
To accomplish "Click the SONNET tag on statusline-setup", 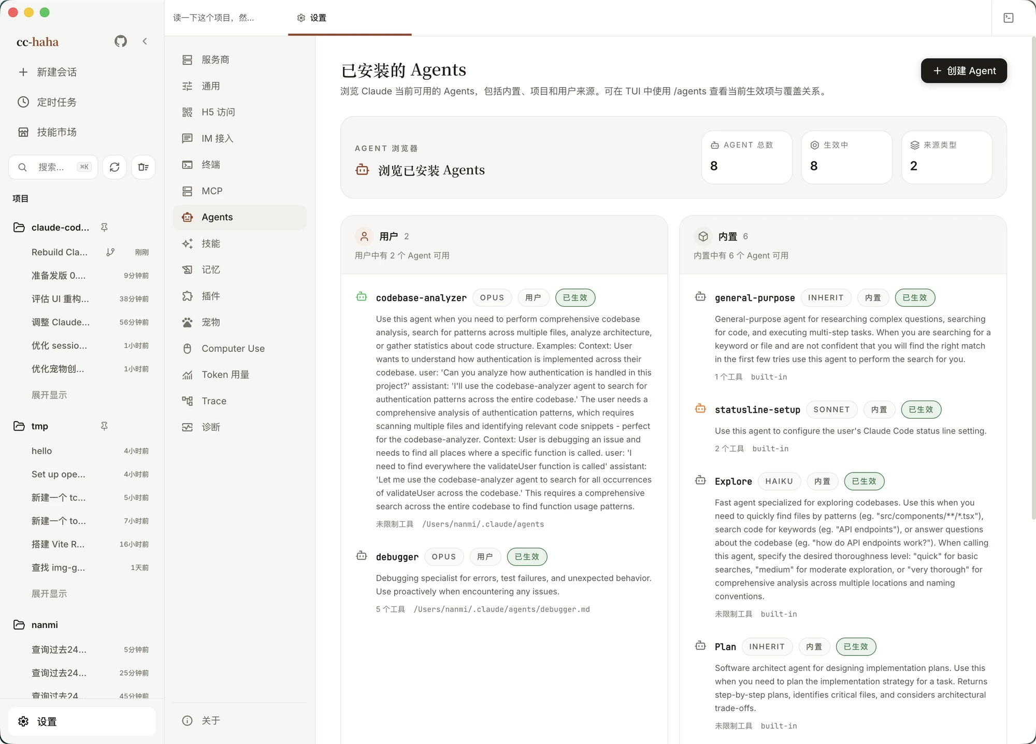I will [831, 409].
